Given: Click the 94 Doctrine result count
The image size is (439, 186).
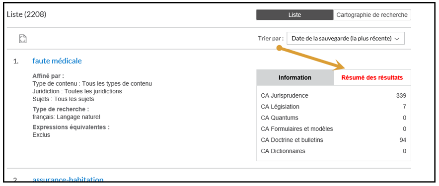Looking at the screenshot, I should [403, 140].
